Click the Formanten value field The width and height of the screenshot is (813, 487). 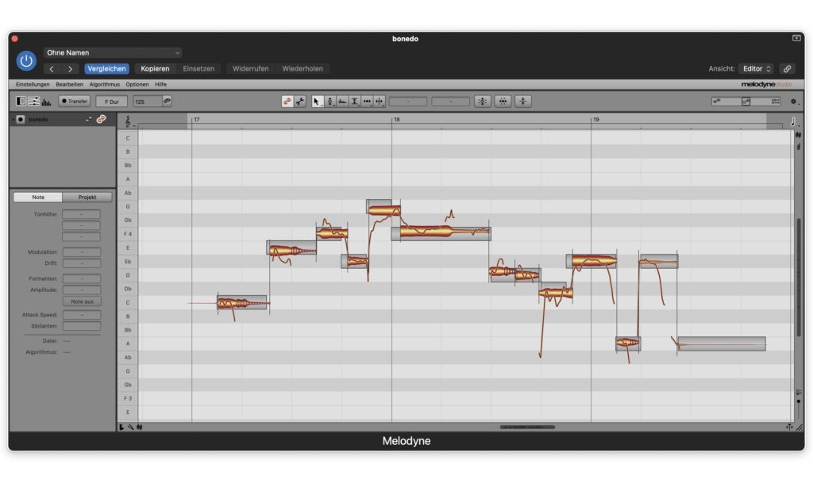coord(82,278)
